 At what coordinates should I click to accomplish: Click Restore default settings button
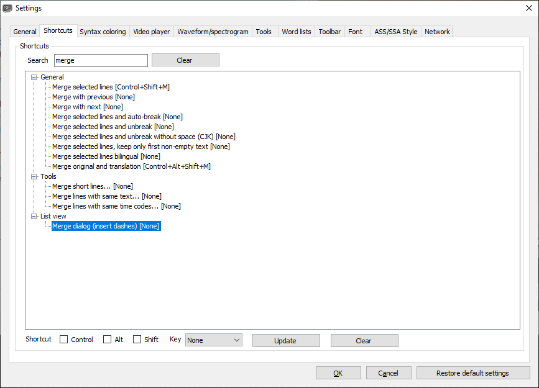pyautogui.click(x=473, y=373)
